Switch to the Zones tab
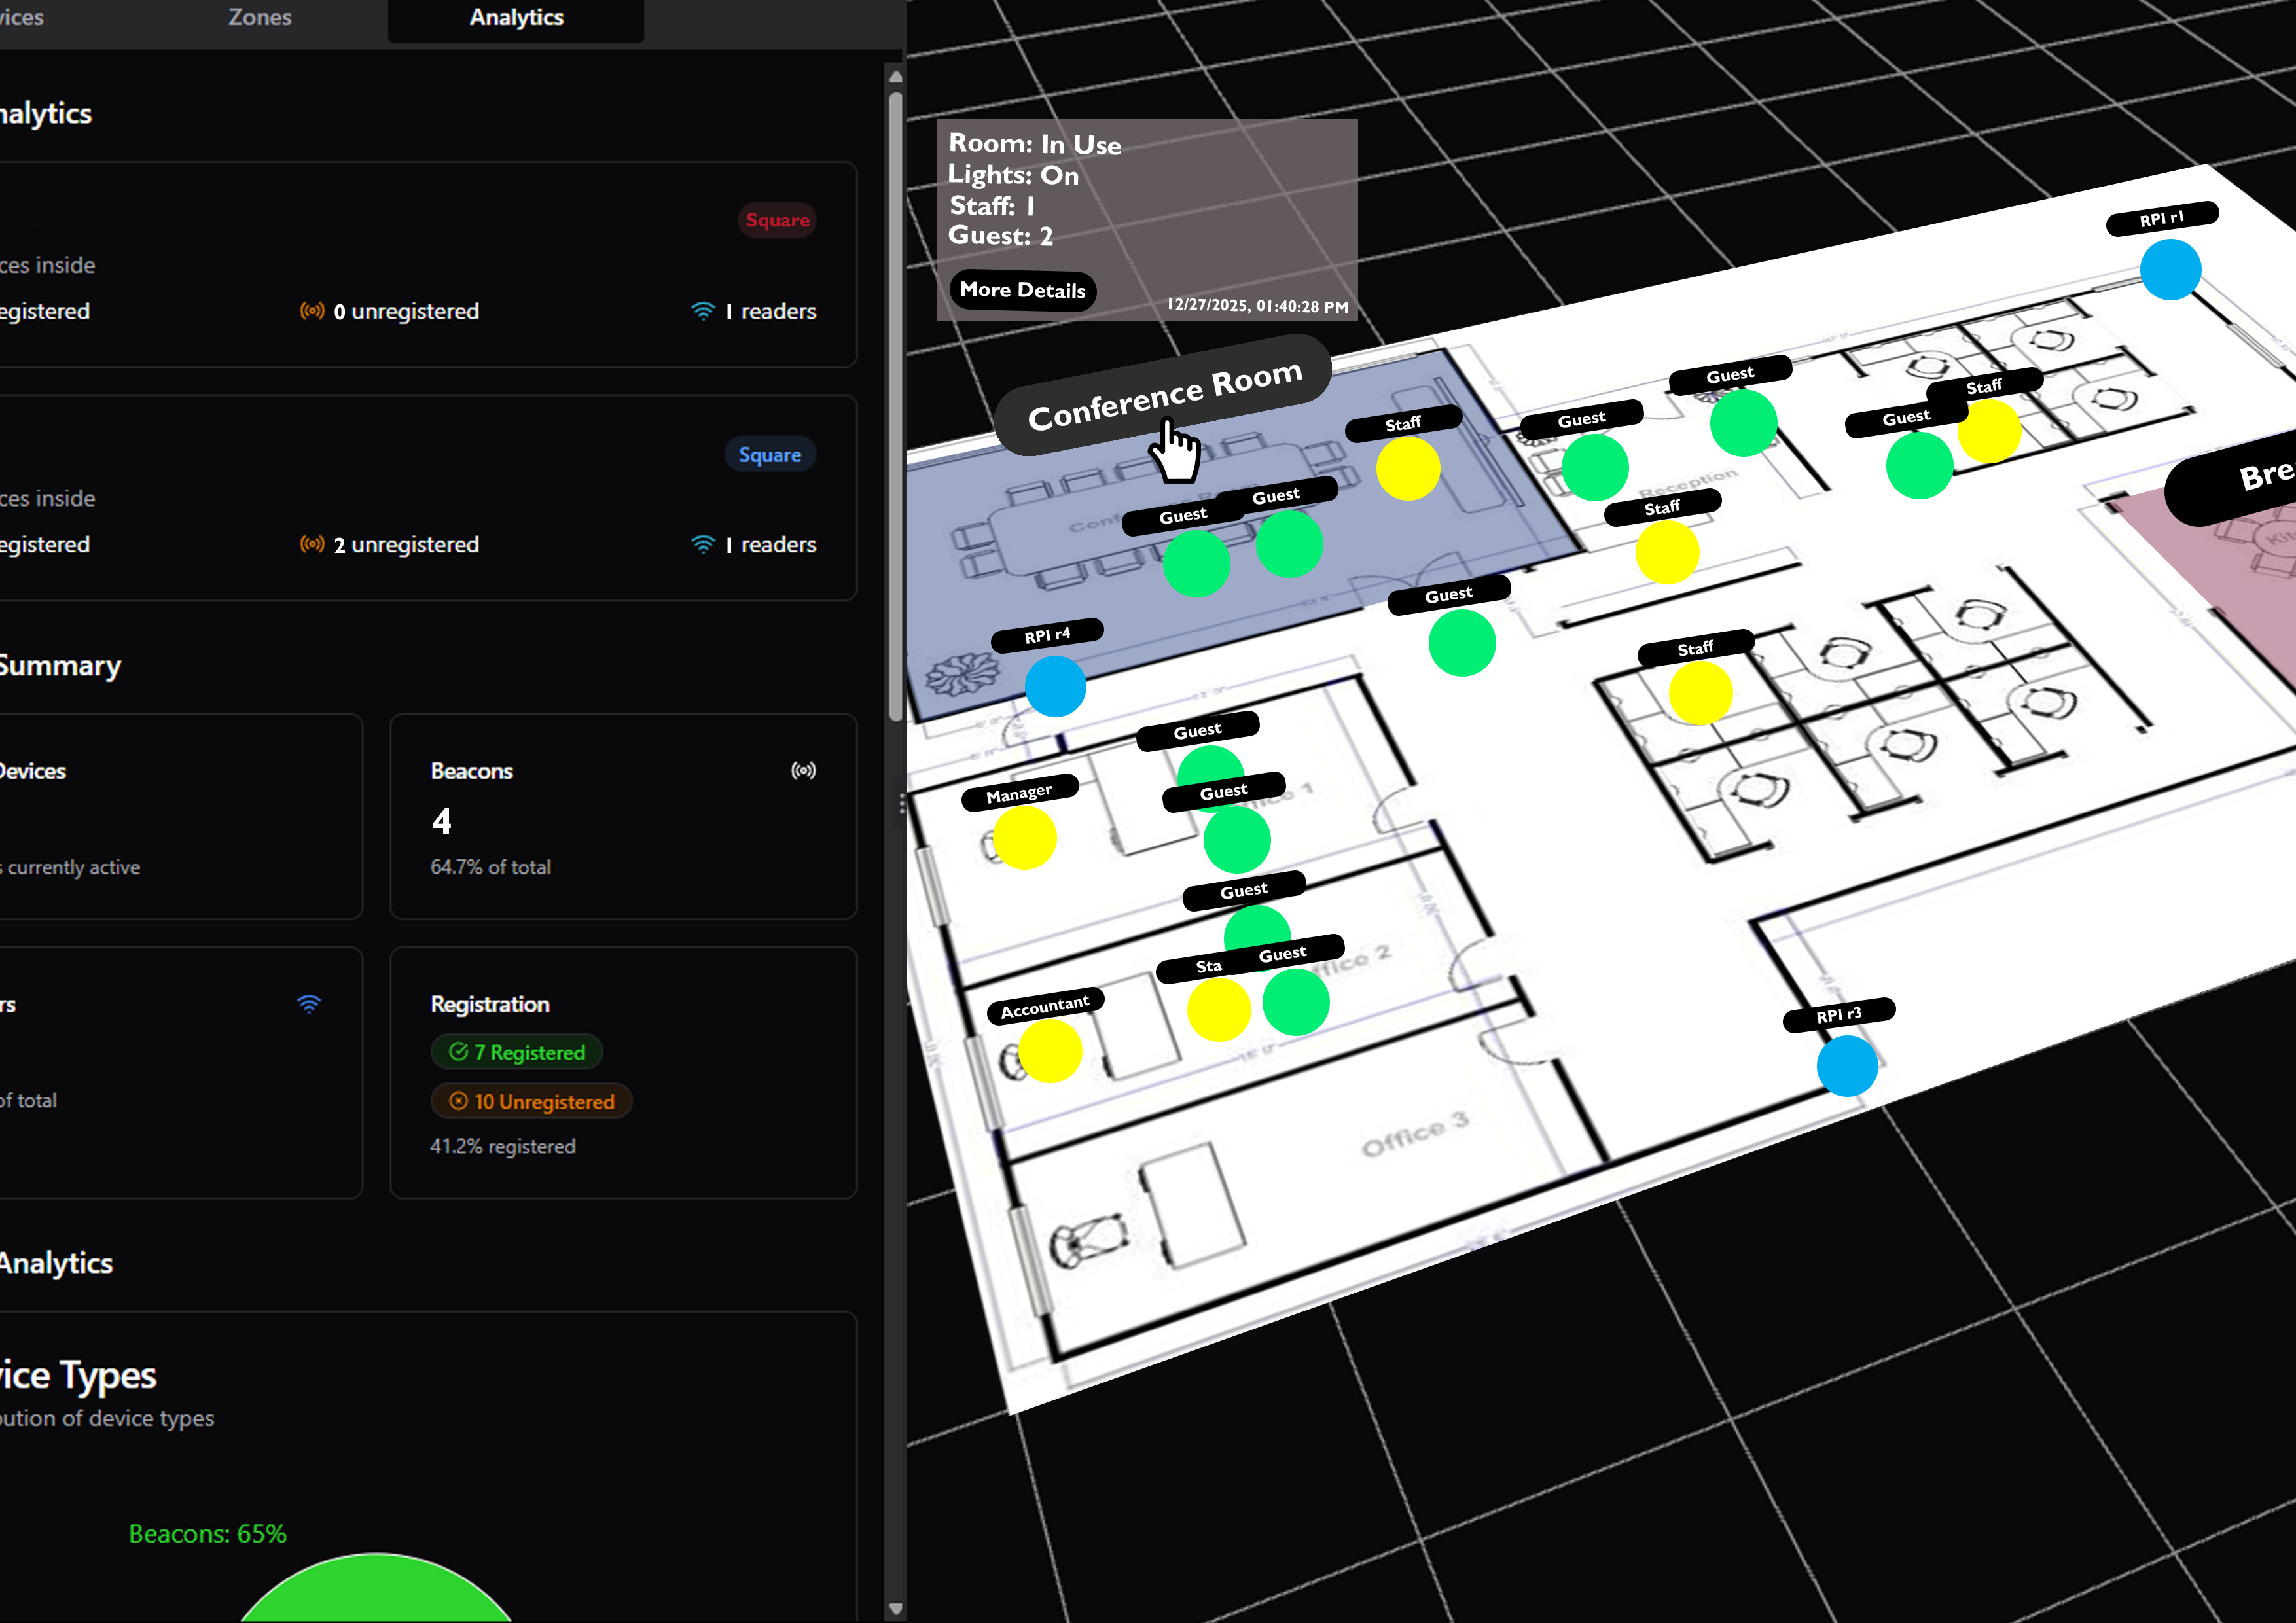 tap(260, 17)
